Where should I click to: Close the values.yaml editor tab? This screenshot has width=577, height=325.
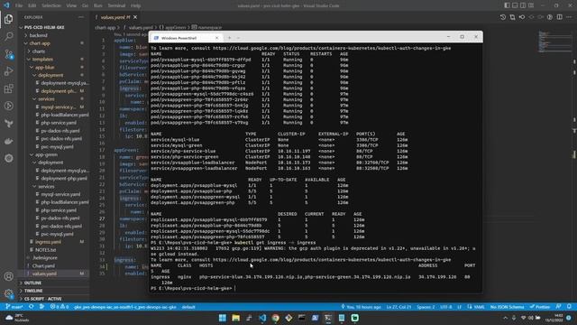pos(135,17)
